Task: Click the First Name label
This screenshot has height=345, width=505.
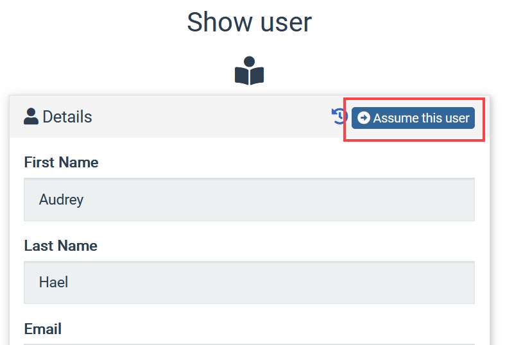Action: pyautogui.click(x=61, y=162)
